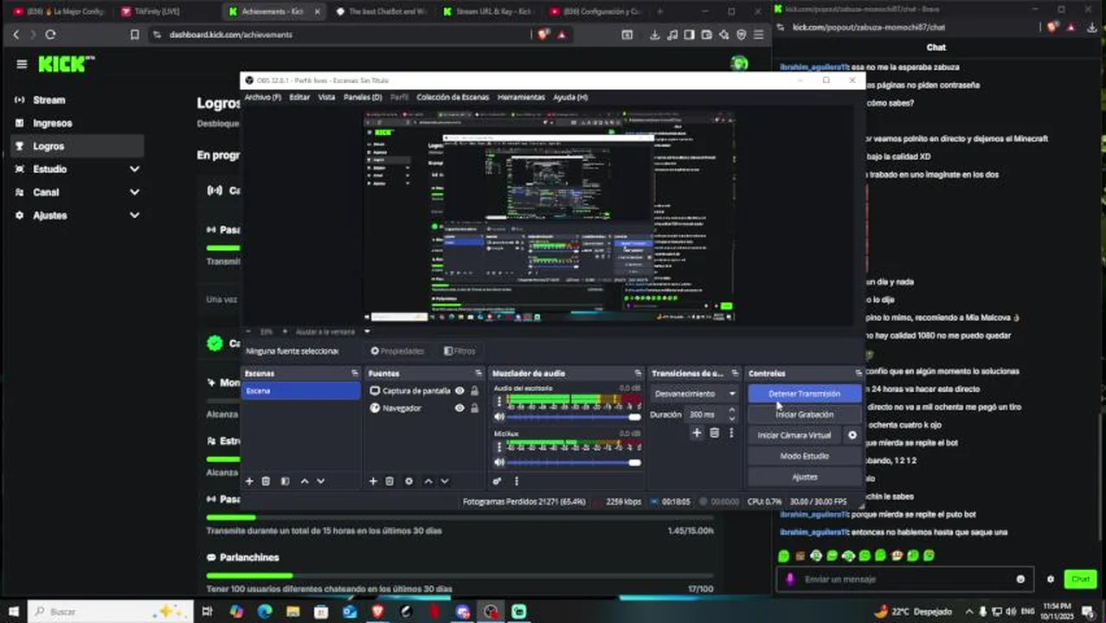Open emoji picker in chat message box

1020,579
